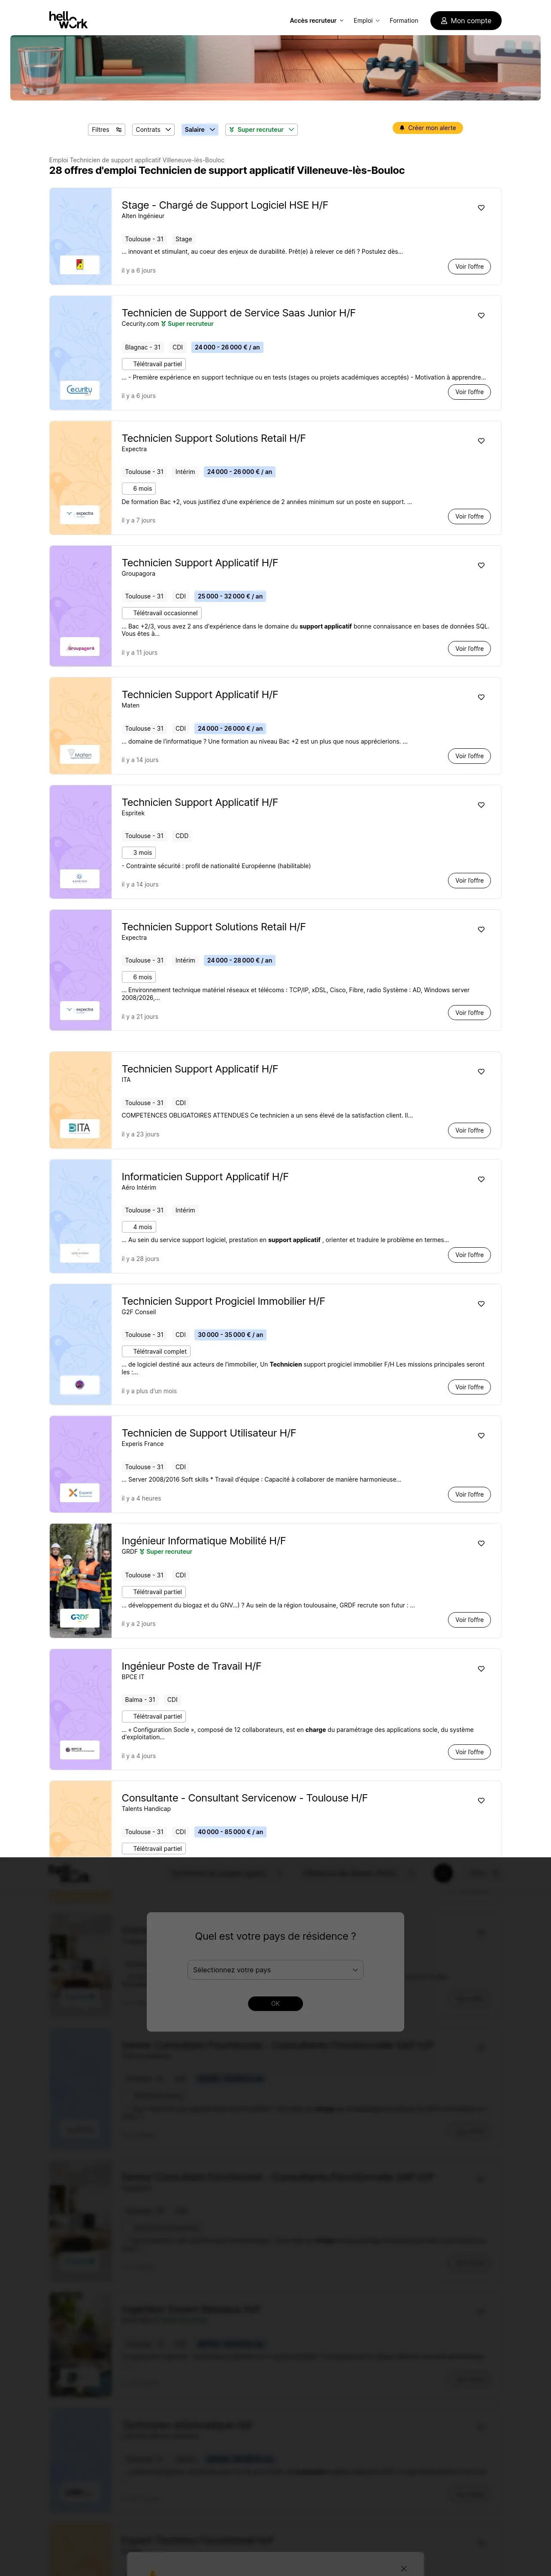Open the Formation menu item
551x2576 pixels.
pos(404,20)
